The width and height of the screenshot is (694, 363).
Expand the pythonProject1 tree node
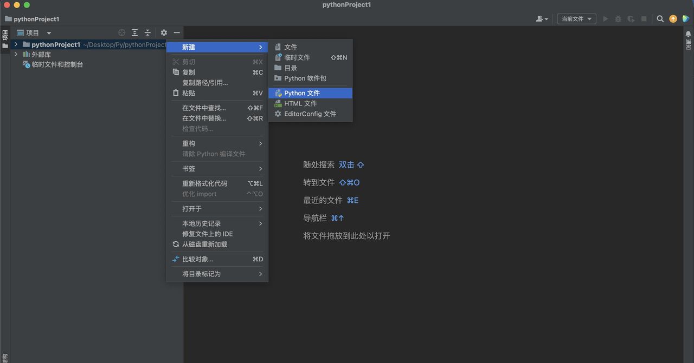(x=15, y=44)
